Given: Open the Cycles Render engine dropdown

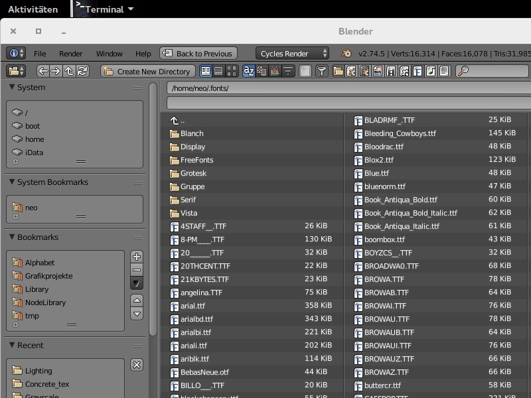Looking at the screenshot, I should pyautogui.click(x=292, y=54).
